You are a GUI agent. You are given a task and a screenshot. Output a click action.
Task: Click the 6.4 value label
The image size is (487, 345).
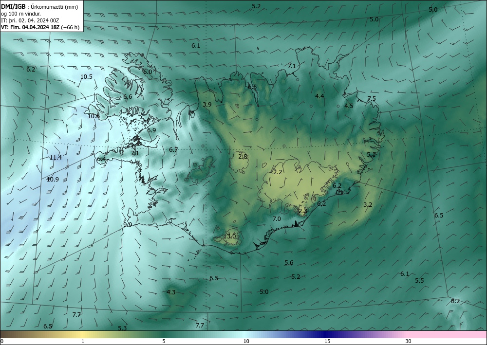[x=102, y=159]
